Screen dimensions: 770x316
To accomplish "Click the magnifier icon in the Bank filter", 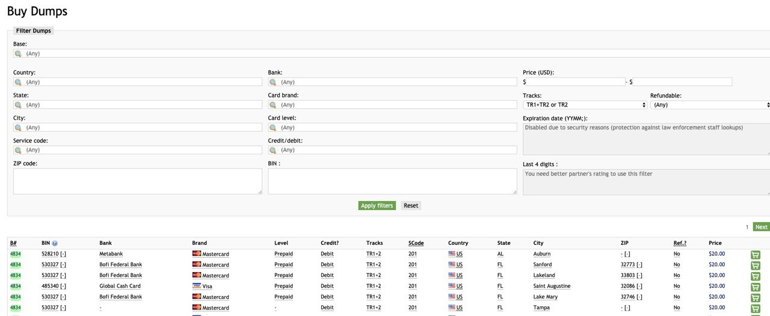I will click(x=273, y=82).
